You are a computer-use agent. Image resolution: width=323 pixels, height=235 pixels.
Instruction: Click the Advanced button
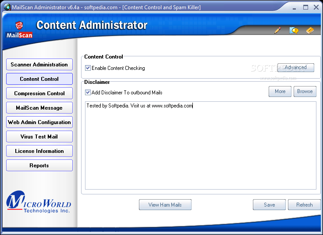click(x=295, y=68)
